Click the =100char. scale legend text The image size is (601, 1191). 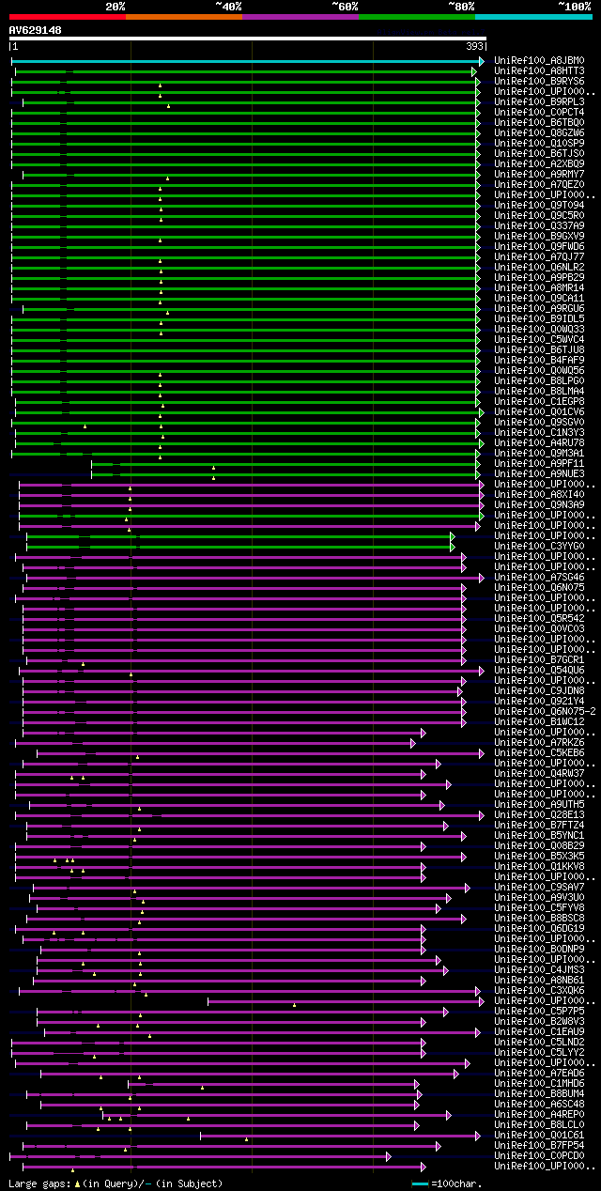(x=457, y=1183)
